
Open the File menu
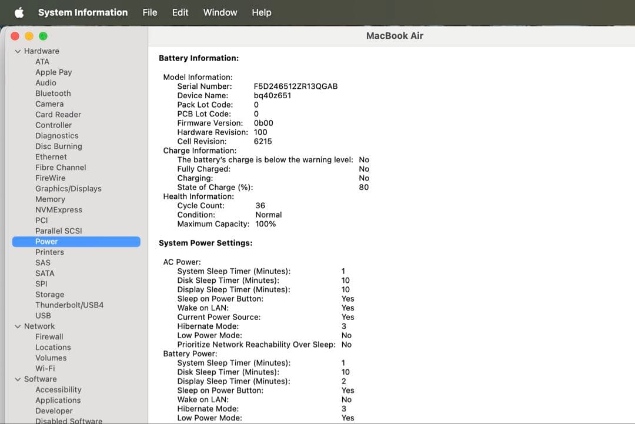pos(149,12)
